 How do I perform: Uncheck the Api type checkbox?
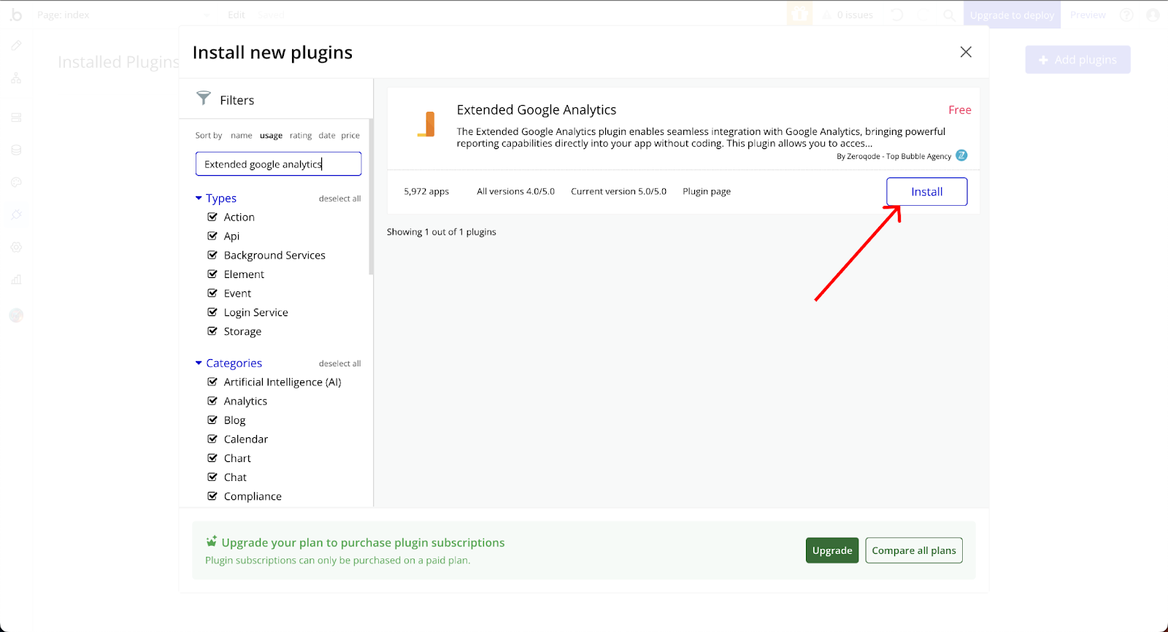click(212, 236)
